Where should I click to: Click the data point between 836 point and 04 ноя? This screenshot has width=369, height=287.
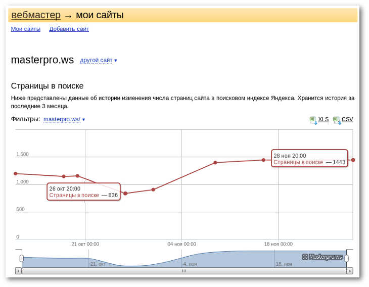point(153,189)
